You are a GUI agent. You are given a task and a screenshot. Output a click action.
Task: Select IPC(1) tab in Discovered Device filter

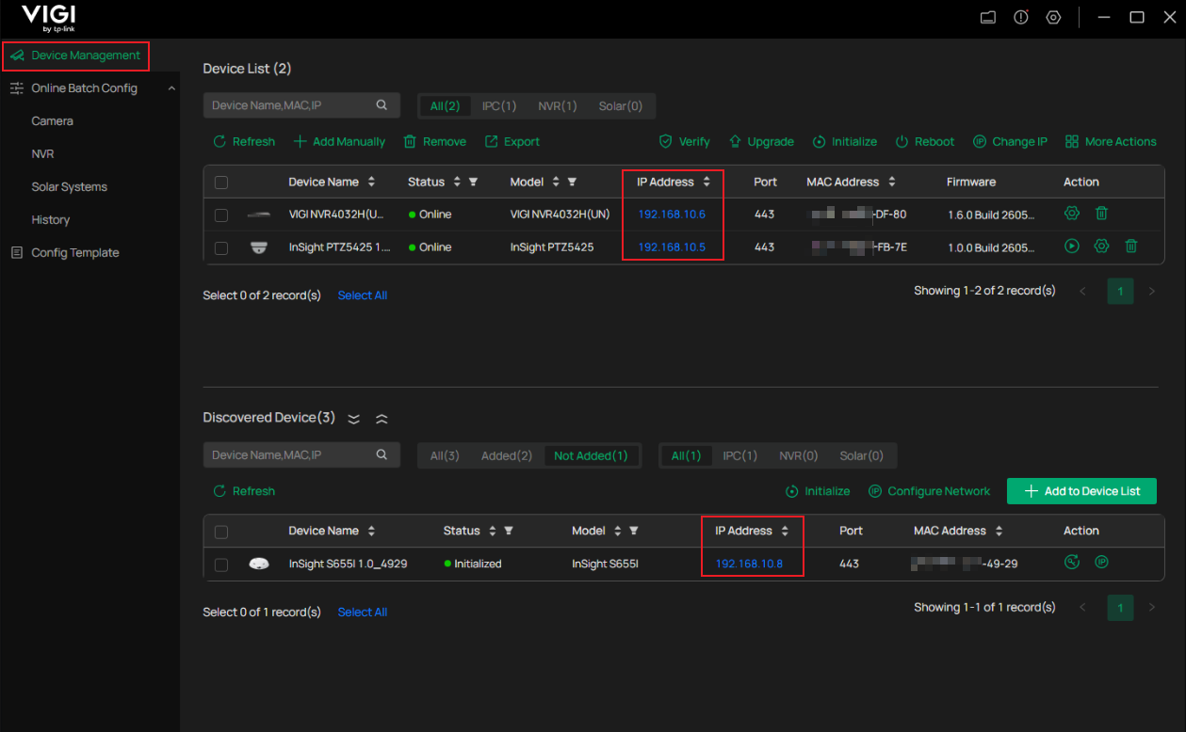click(x=739, y=455)
